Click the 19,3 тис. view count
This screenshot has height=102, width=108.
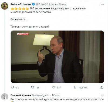click(x=83, y=87)
